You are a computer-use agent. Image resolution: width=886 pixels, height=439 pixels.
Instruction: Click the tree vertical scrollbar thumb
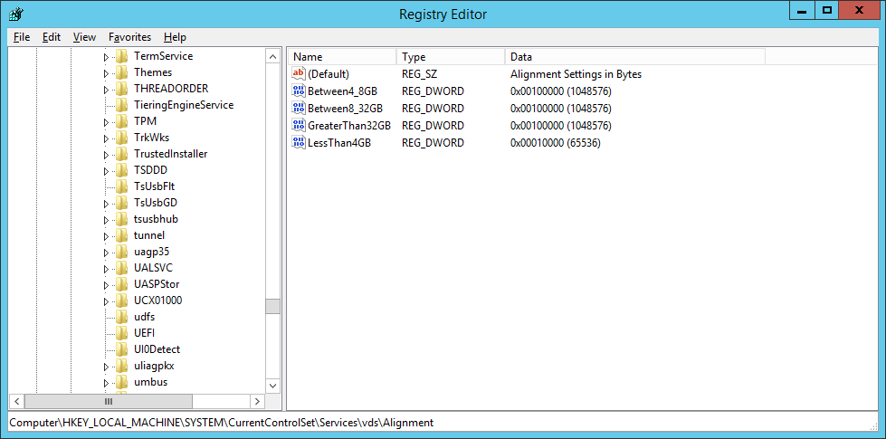(273, 306)
